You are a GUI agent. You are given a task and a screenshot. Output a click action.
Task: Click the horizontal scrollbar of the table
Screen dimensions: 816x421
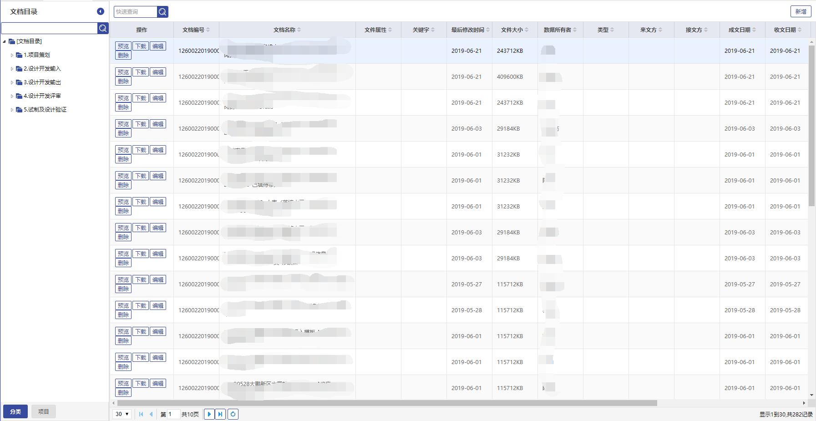point(387,403)
